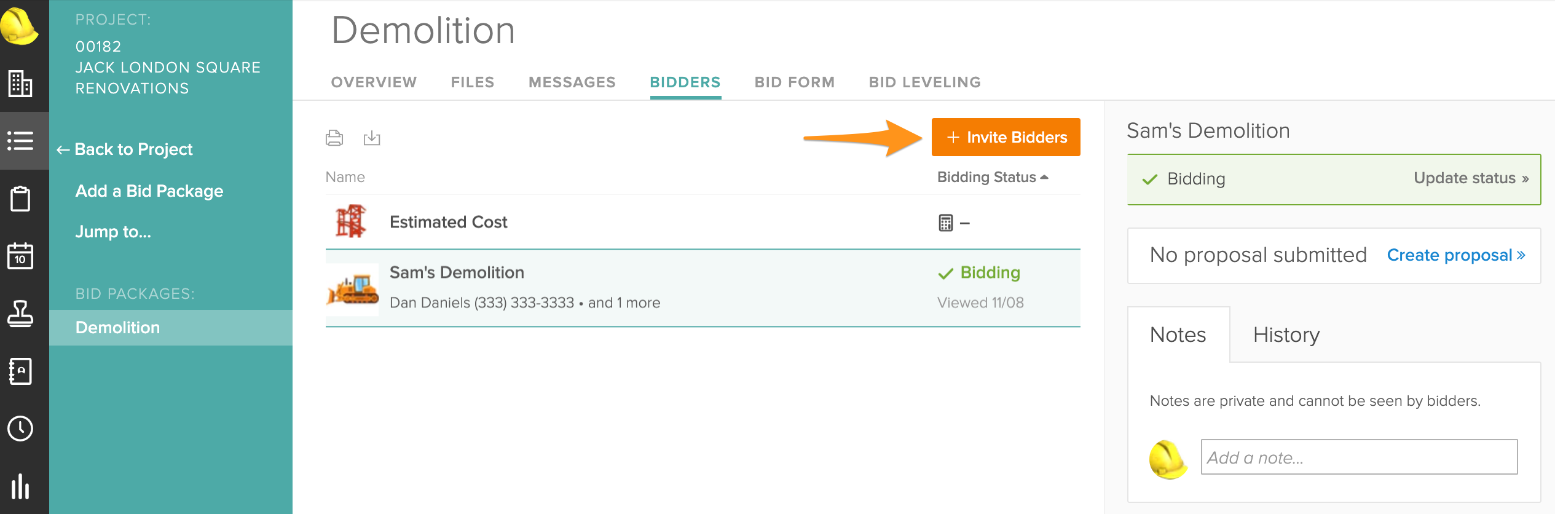Viewport: 1555px width, 514px height.
Task: Open the clipboard icon in left rail
Action: click(x=20, y=199)
